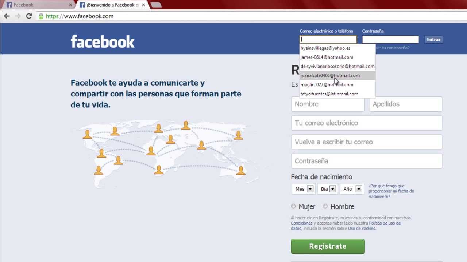Open the Uso de cookies link
This screenshot has height=262, width=467.
[362, 229]
